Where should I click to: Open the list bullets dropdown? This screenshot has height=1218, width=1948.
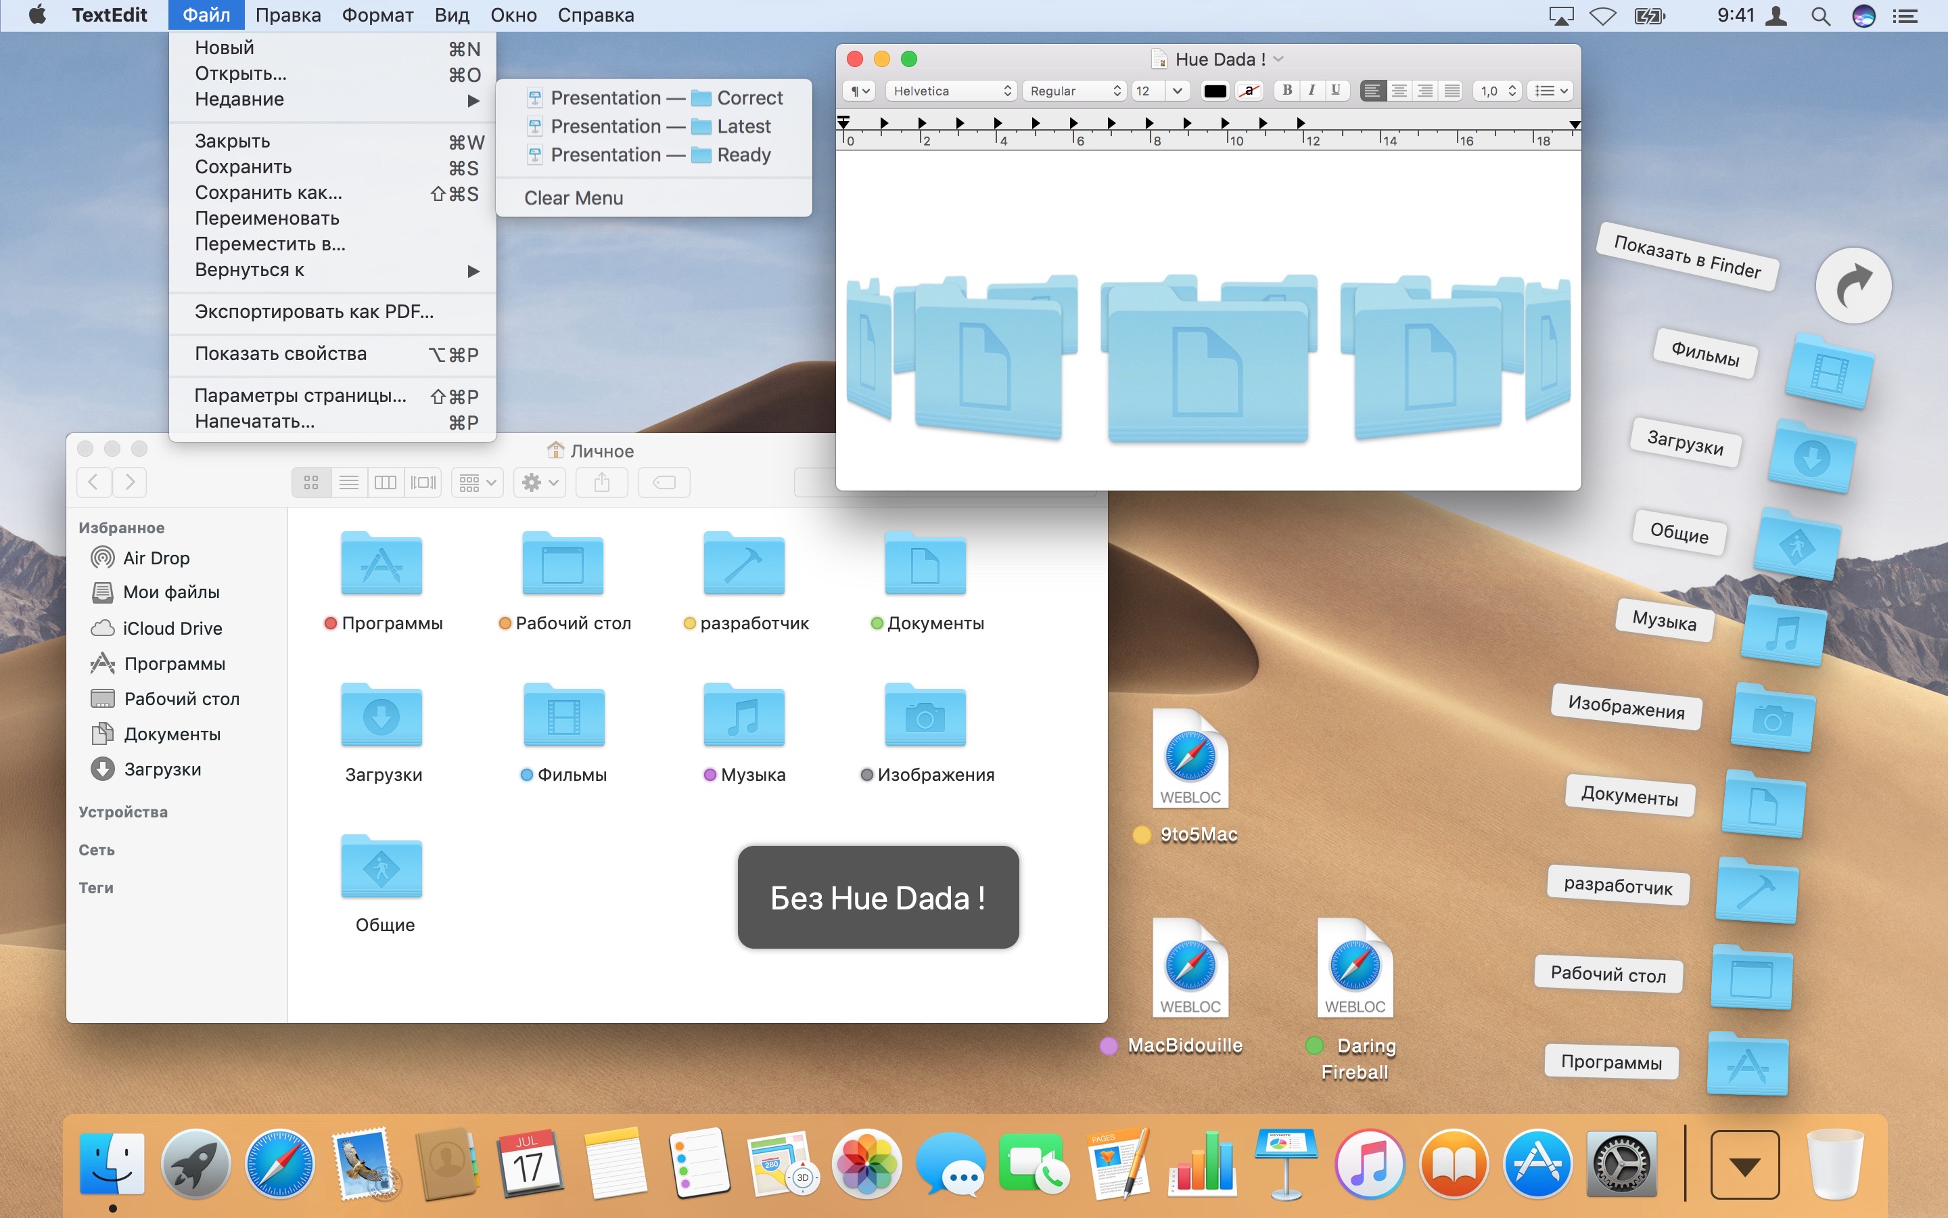coord(1550,91)
